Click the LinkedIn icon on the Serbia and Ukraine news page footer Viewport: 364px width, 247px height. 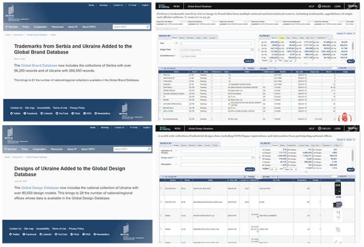pyautogui.click(x=42, y=113)
